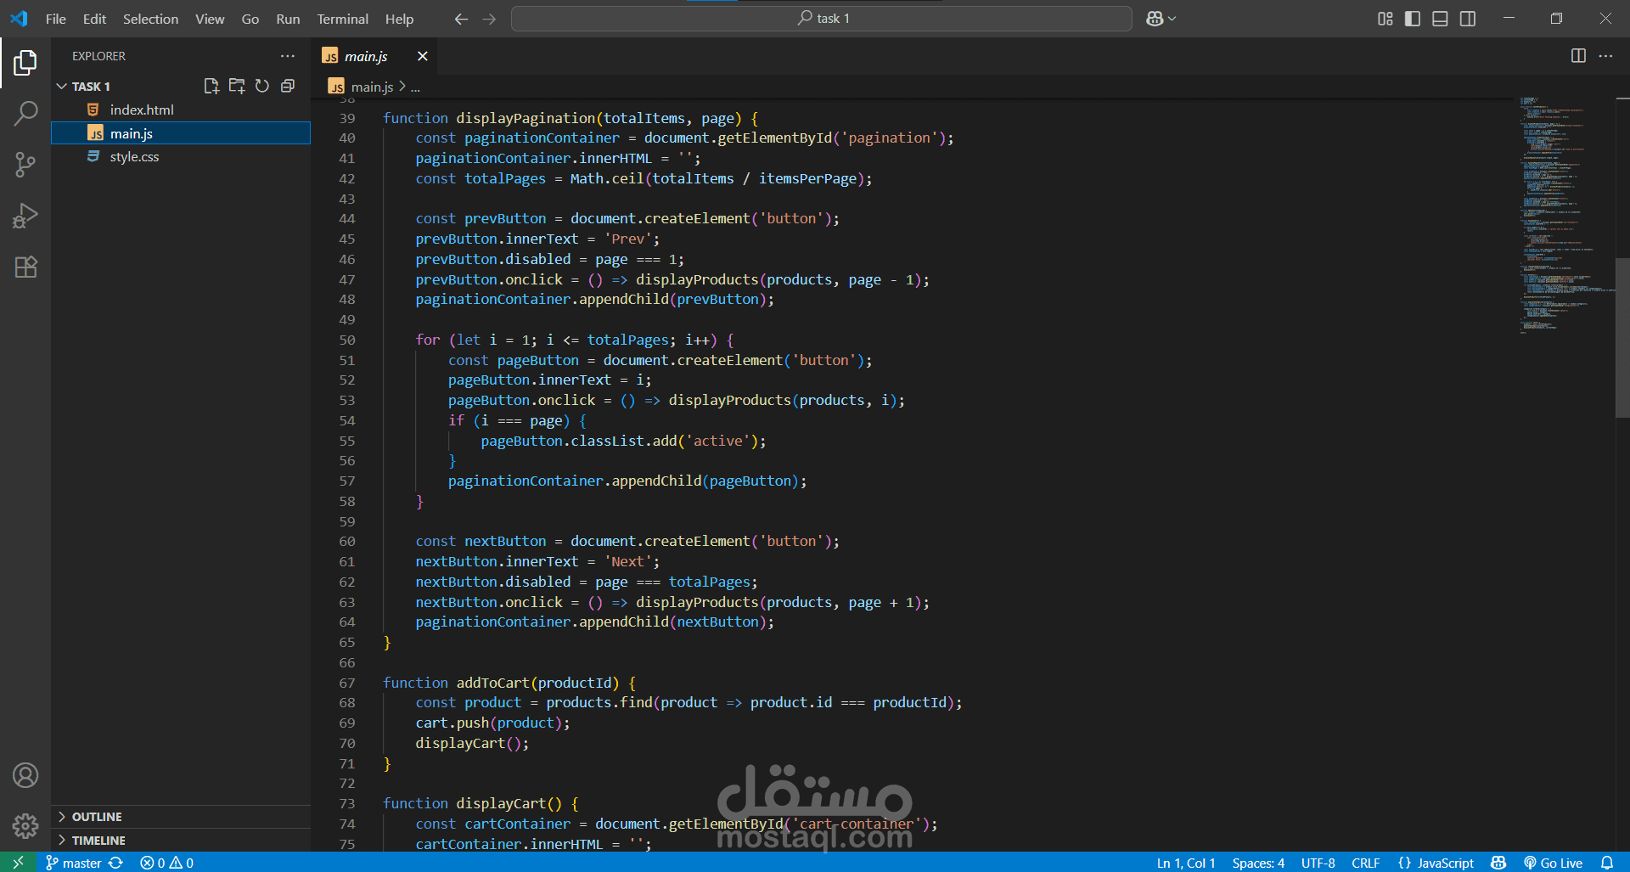Open the Search view icon
1630x872 pixels.
(25, 113)
